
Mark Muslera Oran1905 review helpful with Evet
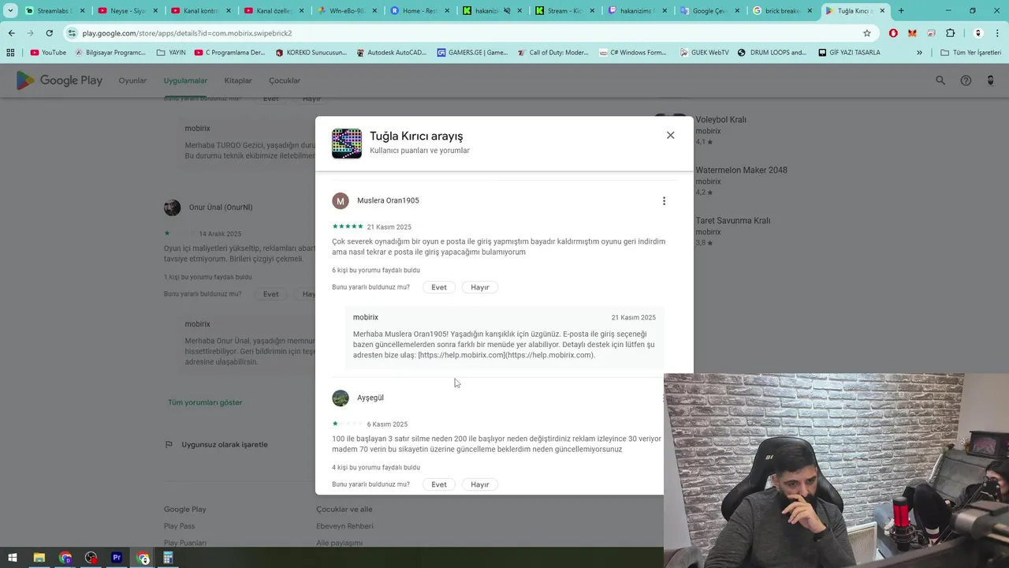(x=439, y=287)
